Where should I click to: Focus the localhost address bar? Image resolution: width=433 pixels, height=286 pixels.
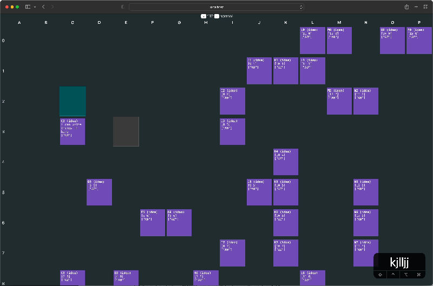(x=216, y=7)
